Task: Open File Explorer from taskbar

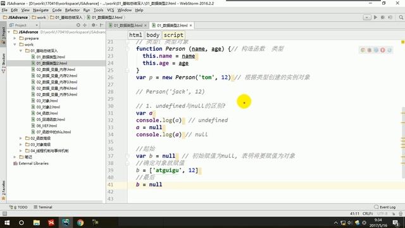Action: click(x=37, y=222)
